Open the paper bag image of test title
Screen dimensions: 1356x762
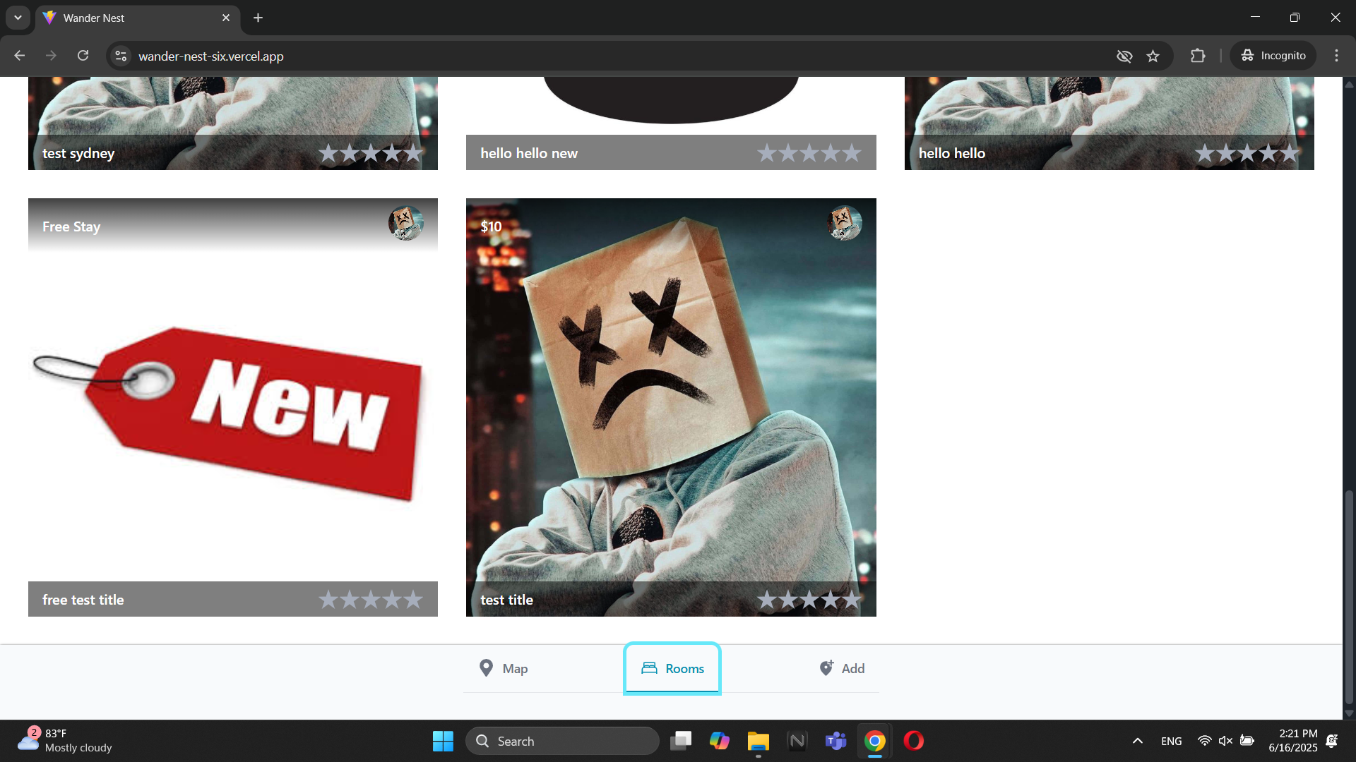[x=671, y=407]
